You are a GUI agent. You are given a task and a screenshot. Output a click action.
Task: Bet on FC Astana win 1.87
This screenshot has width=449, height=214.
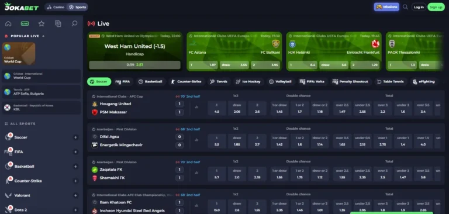[203, 65]
